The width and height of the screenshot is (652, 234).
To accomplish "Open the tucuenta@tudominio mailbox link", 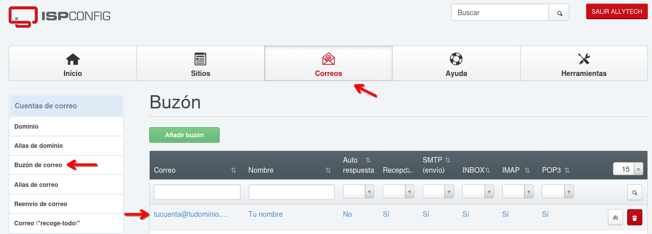I will point(191,214).
